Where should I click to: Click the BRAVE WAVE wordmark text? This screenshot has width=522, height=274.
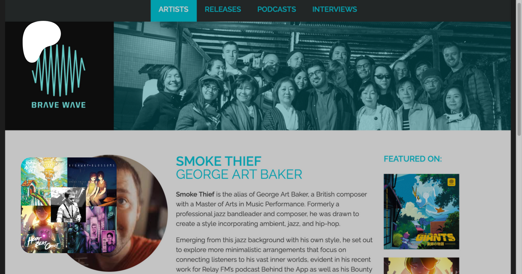(59, 105)
